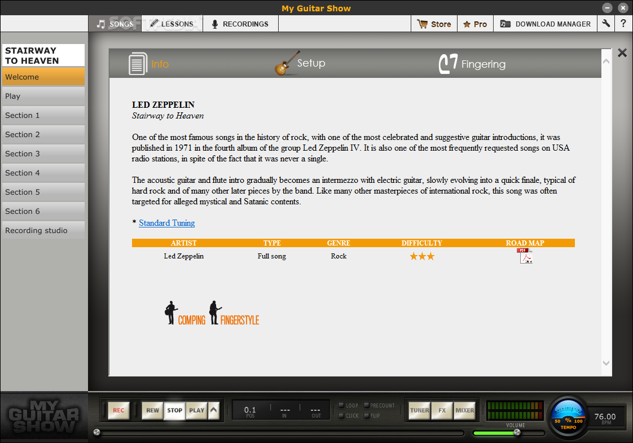Click the loop OUT point display
The height and width of the screenshot is (443, 633).
[316, 411]
